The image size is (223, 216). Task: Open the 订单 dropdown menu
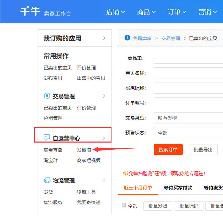177,12
